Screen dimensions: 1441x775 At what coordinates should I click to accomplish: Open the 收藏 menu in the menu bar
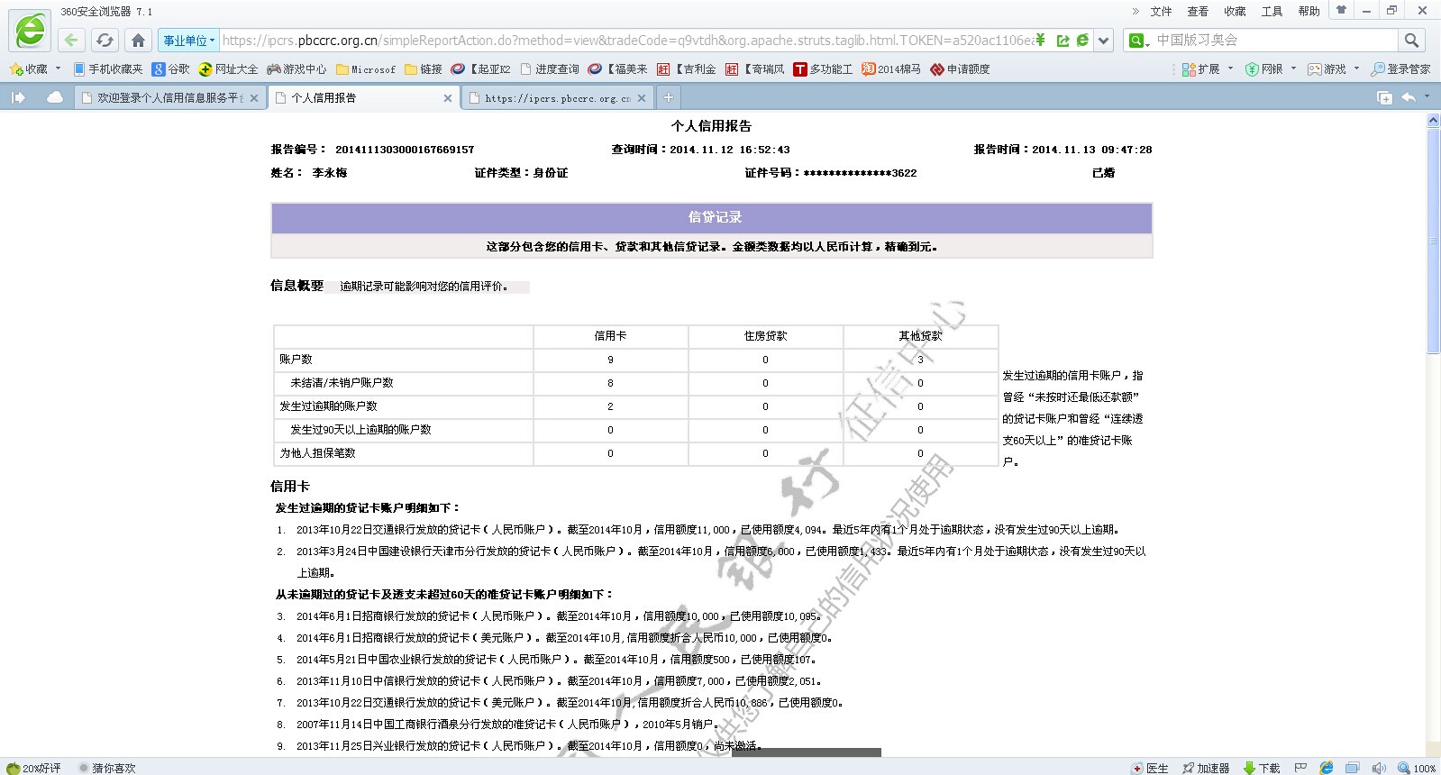click(x=1235, y=11)
